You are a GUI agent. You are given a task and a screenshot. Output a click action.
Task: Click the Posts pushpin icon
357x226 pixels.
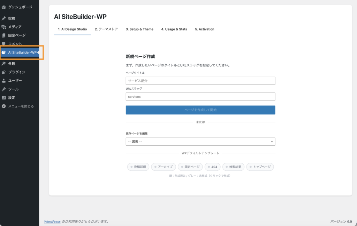click(4, 18)
